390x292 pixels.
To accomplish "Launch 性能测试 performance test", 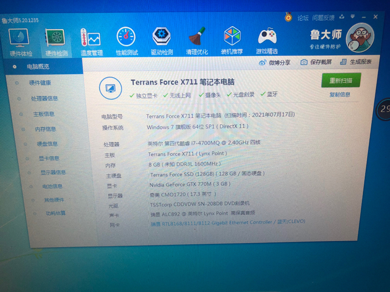I will 126,41.
